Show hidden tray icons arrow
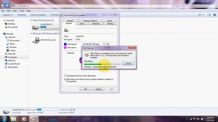 pyautogui.click(x=187, y=119)
